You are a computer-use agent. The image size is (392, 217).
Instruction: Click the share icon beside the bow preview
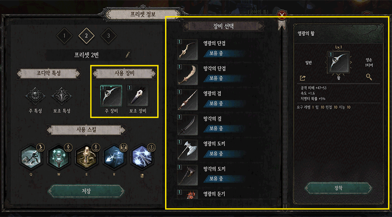pyautogui.click(x=303, y=78)
